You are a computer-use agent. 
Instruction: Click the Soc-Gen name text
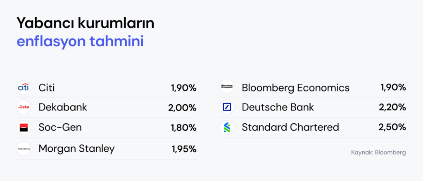[x=60, y=127]
